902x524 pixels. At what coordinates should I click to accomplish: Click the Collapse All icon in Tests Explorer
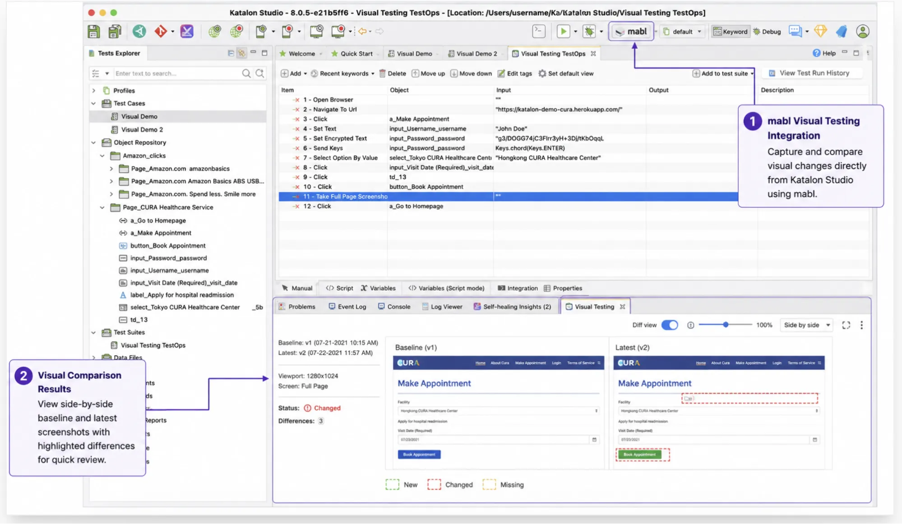231,53
